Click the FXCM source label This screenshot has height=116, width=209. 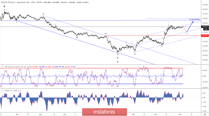pyautogui.click(x=39, y=2)
